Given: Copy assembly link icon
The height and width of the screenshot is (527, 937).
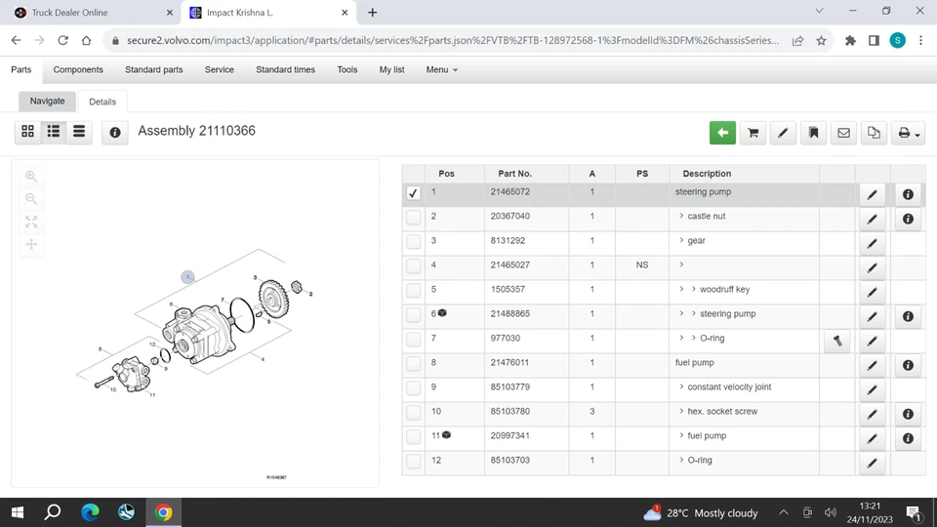Looking at the screenshot, I should [x=874, y=133].
